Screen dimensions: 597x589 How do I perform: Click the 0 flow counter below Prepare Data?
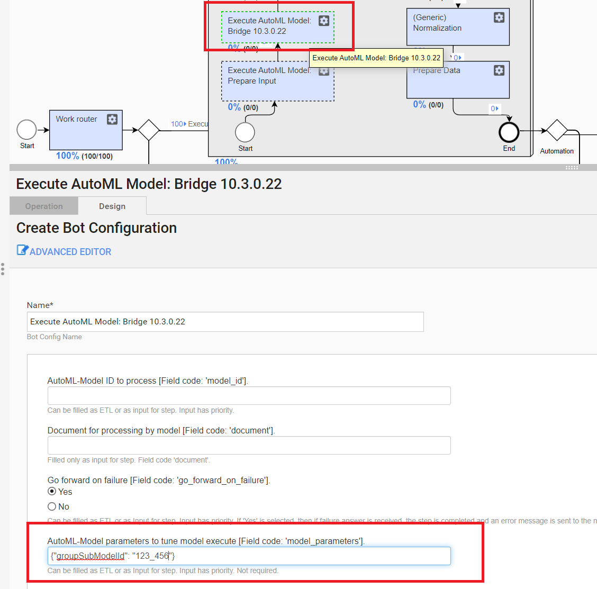(x=494, y=108)
